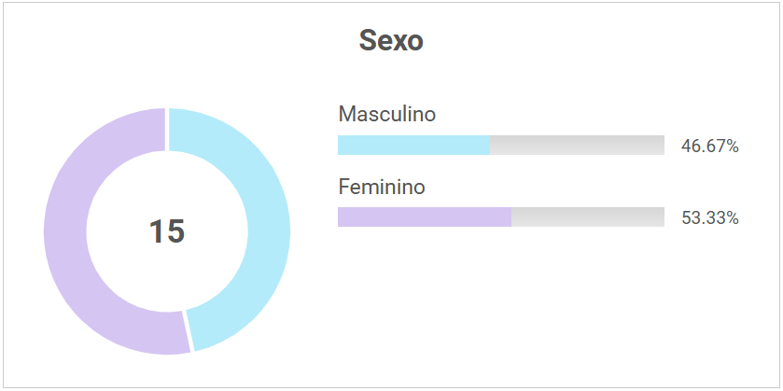783x391 pixels.
Task: Click the purple filled part of Feminino bar
Action: tap(424, 217)
